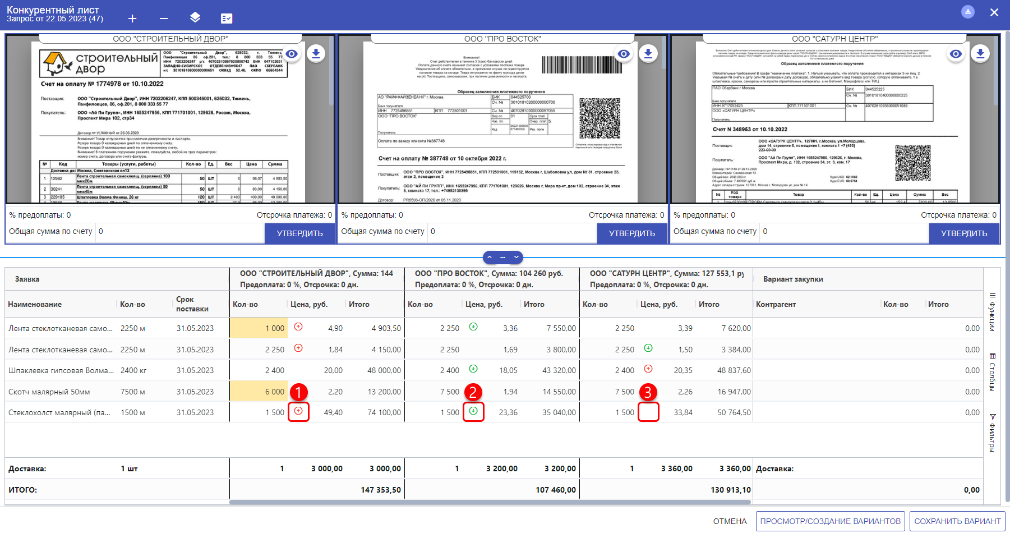Click red up-arrow icon at price 1,84
1010x533 pixels.
coord(298,348)
